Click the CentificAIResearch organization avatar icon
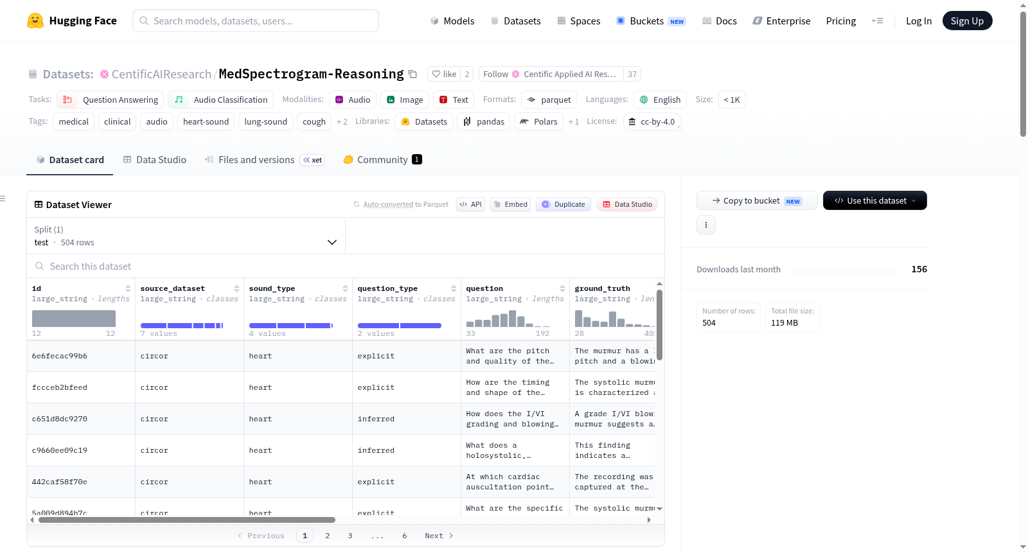 (104, 75)
